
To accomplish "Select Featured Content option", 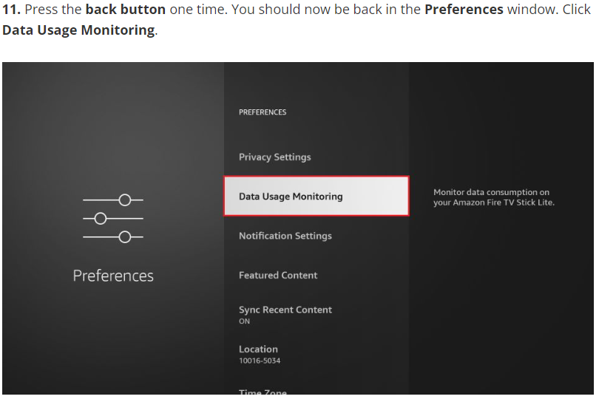I will tap(278, 276).
